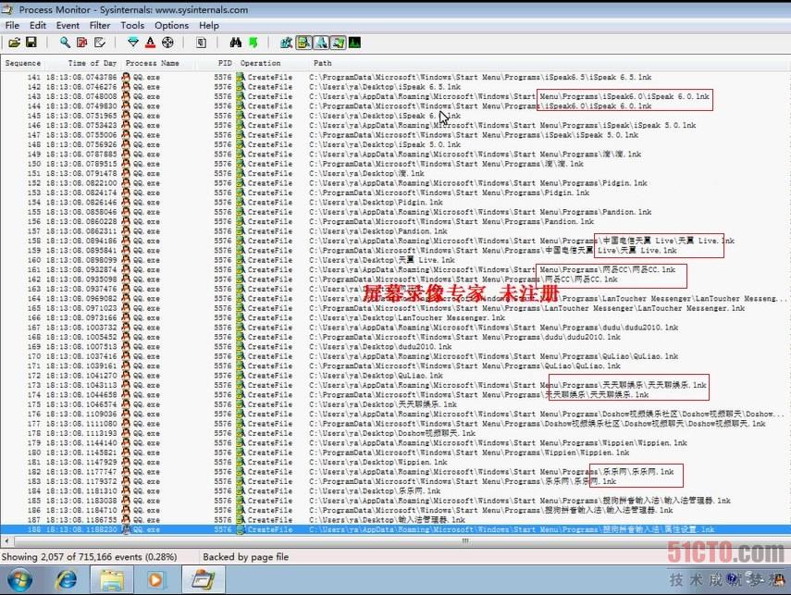Open Windows Media Player from the taskbar
Screen dimensions: 791x595
tap(155, 580)
